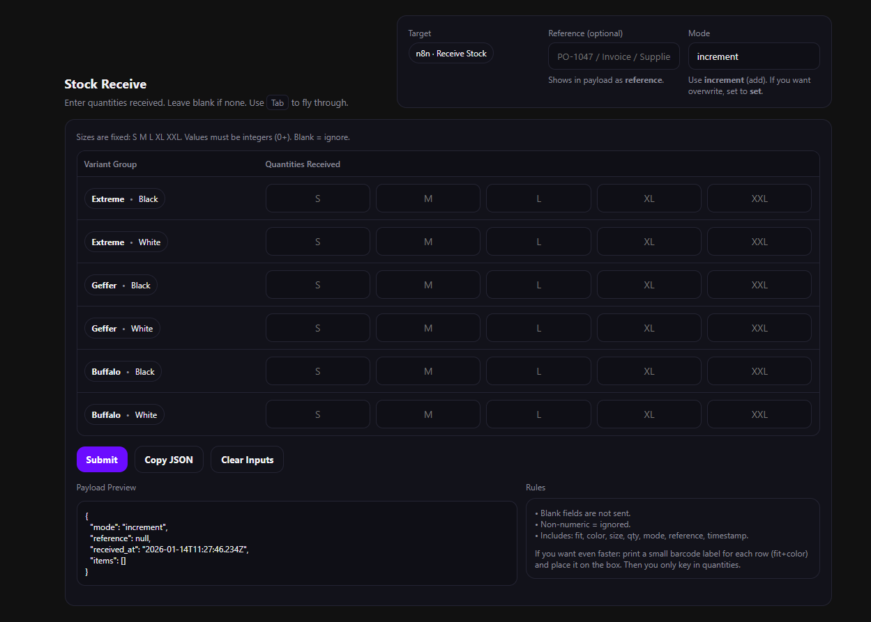The height and width of the screenshot is (622, 871).
Task: Focus the XXL quantity for Geffer White
Action: pyautogui.click(x=759, y=328)
